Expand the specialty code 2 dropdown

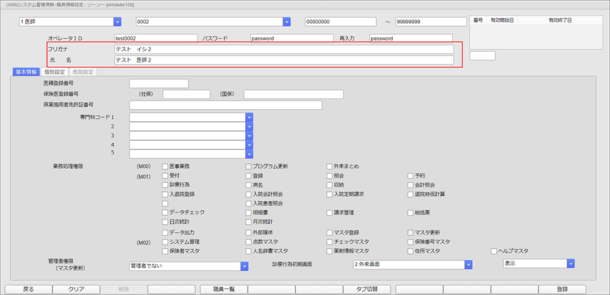coord(249,127)
